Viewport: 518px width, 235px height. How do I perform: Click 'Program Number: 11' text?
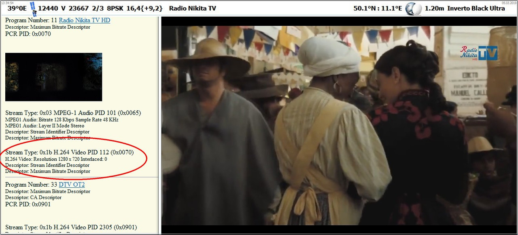[x=31, y=20]
